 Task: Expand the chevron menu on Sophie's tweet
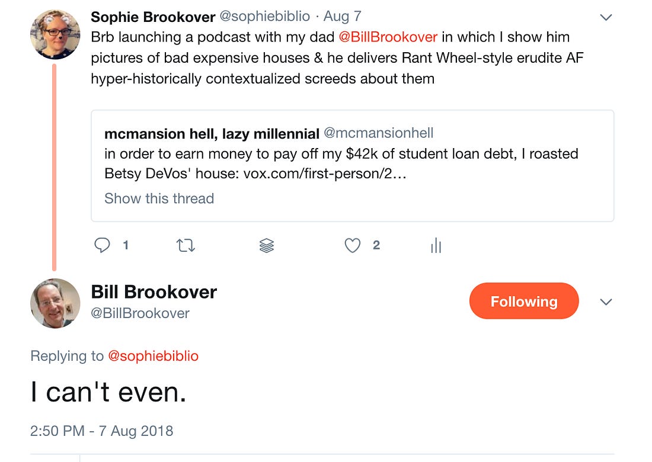tap(606, 17)
